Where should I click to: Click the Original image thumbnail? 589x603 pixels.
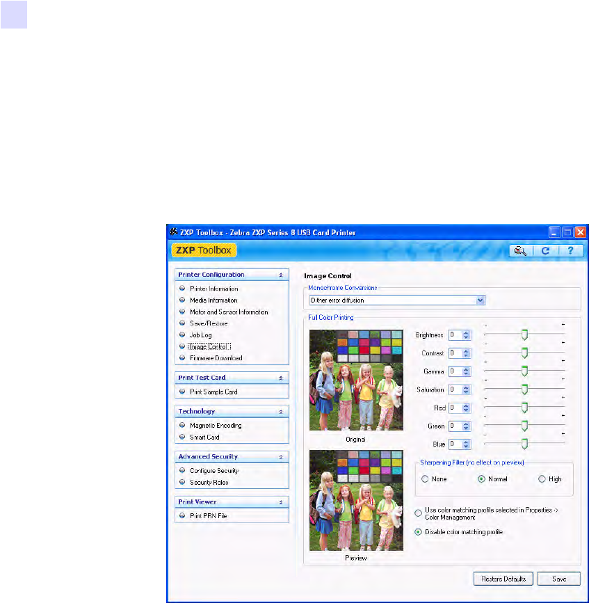(357, 380)
